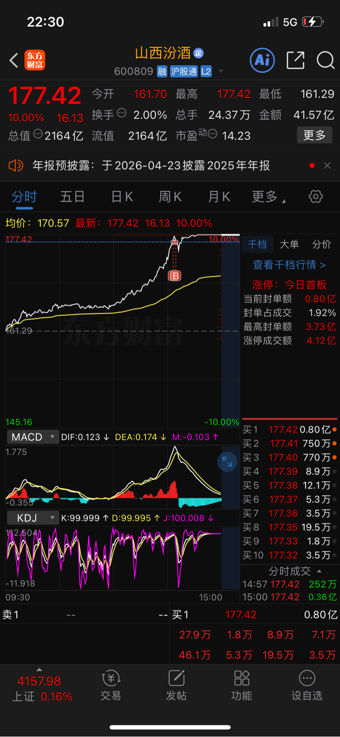Tap the 14:57 trade record row
The width and height of the screenshot is (340, 737).
click(290, 584)
